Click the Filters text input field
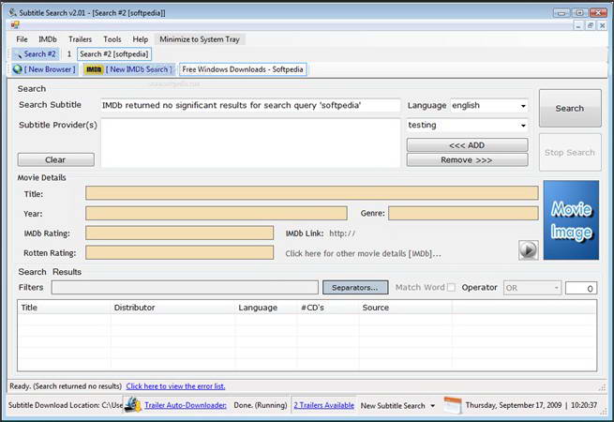The height and width of the screenshot is (422, 614). point(185,288)
